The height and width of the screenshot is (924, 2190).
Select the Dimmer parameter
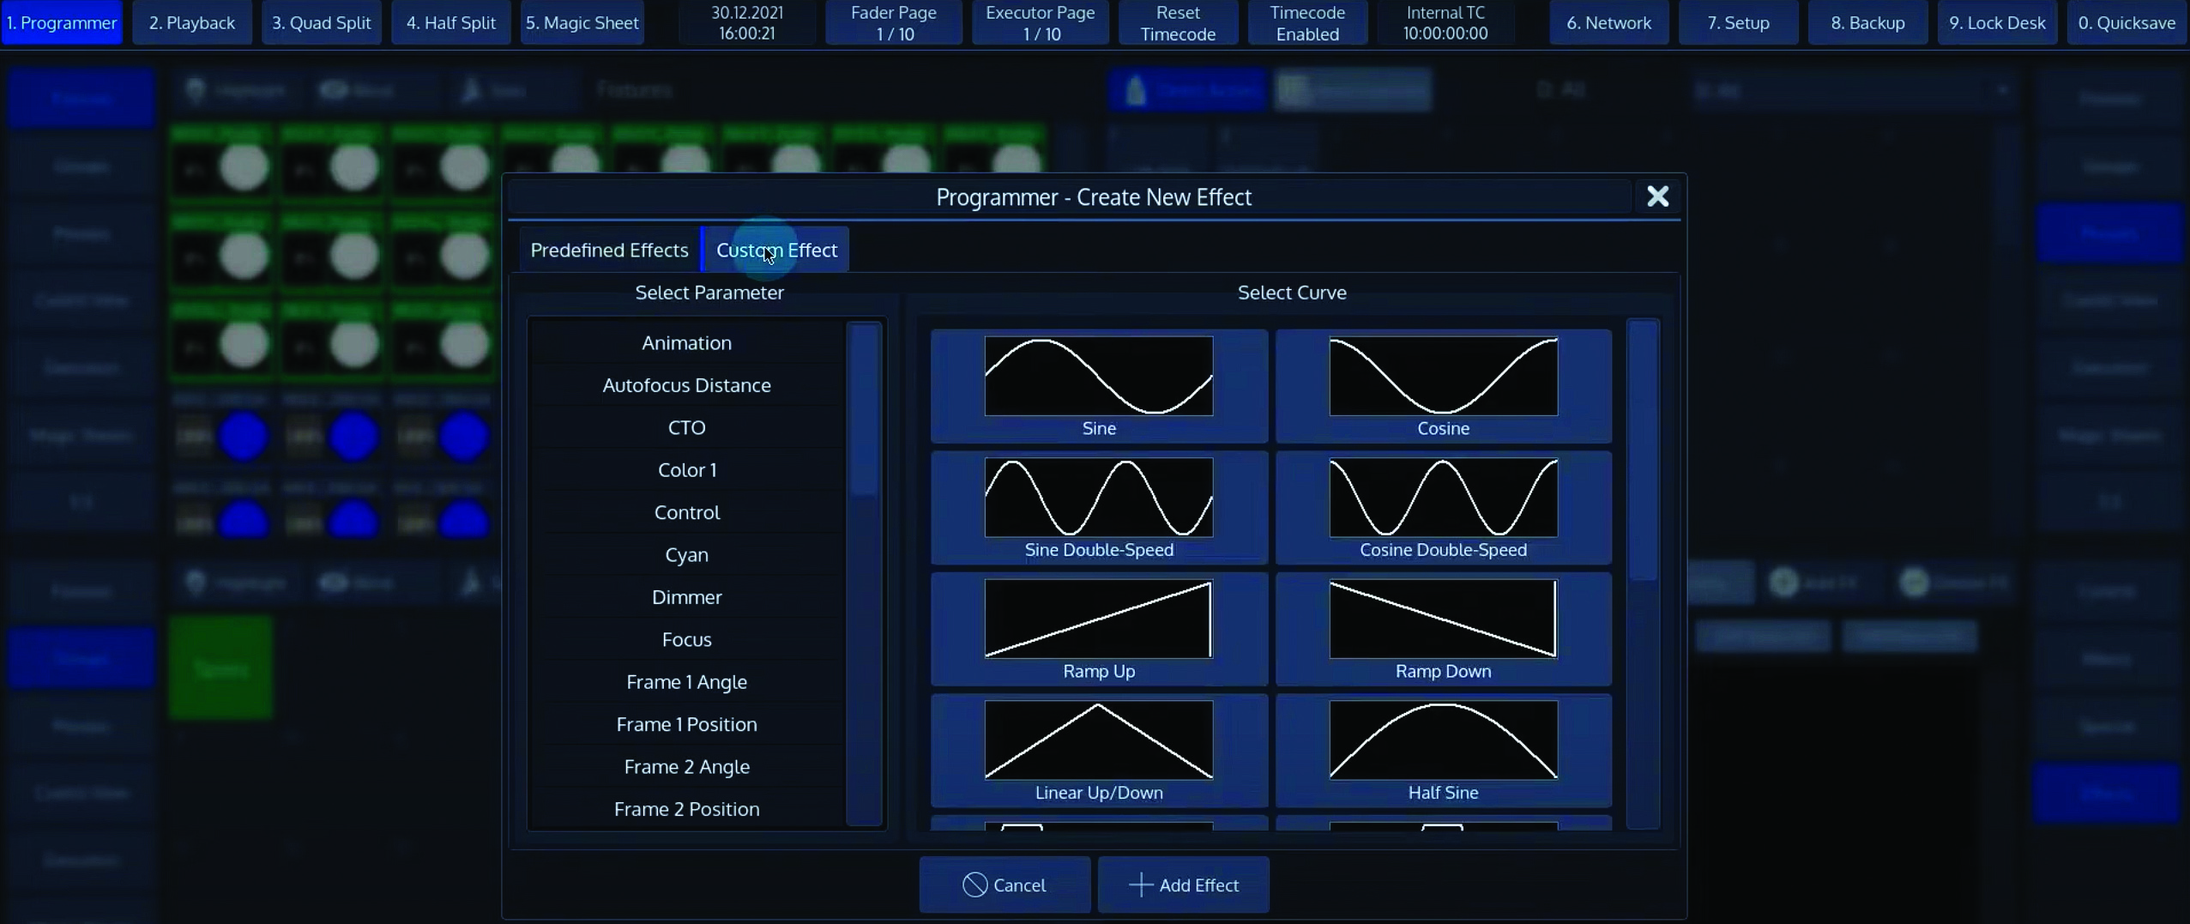pyautogui.click(x=686, y=597)
